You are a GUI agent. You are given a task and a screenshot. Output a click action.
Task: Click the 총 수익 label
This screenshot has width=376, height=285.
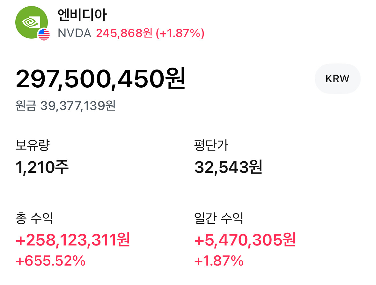pyautogui.click(x=34, y=218)
